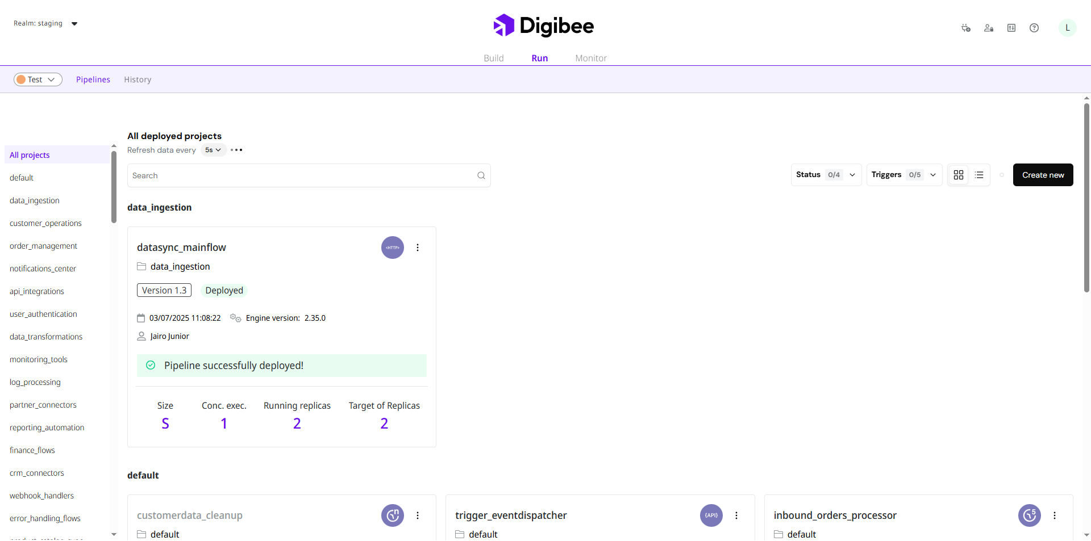Go to the Monitor tab
This screenshot has width=1091, height=541.
[x=590, y=58]
